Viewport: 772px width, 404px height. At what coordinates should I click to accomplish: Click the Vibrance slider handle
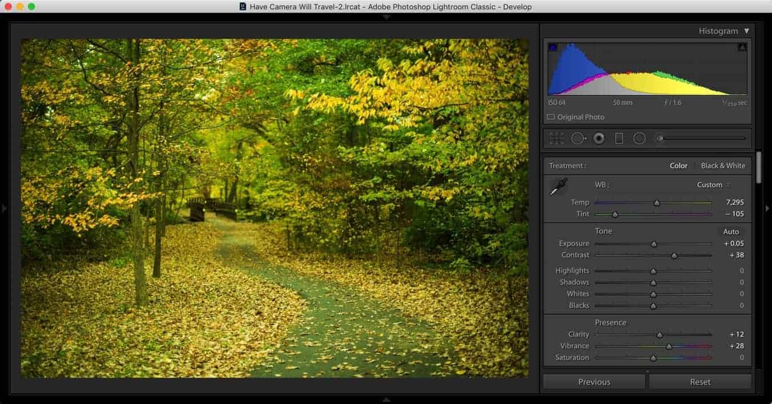[x=669, y=347]
